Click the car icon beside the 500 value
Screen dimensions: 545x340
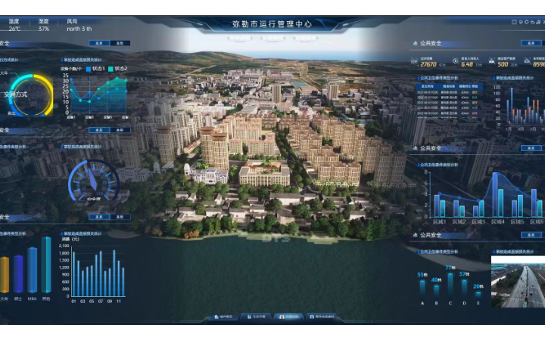(491, 61)
